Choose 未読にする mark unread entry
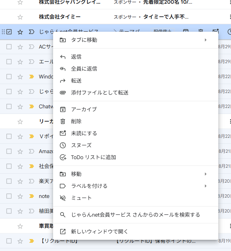This screenshot has height=251, width=231. pos(136,133)
